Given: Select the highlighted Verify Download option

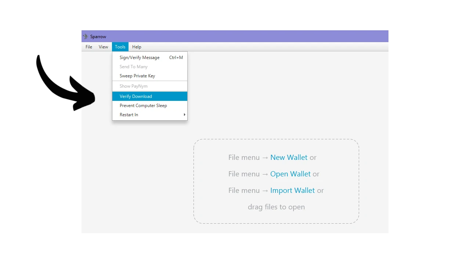Looking at the screenshot, I should [x=136, y=96].
